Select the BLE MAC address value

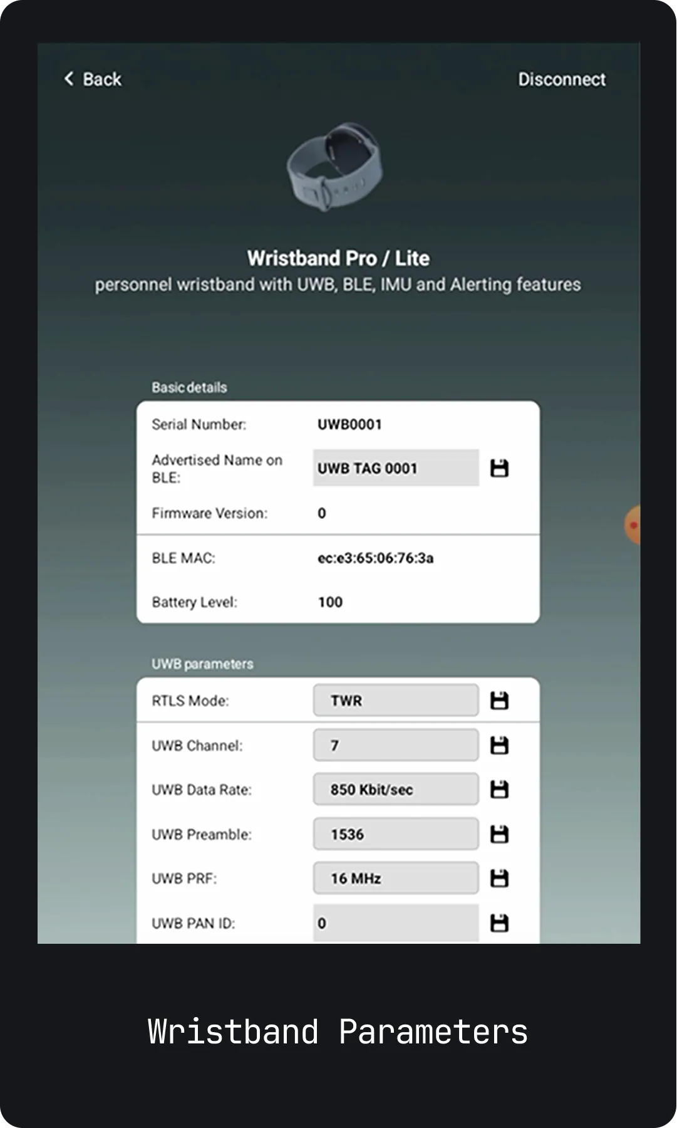(x=375, y=558)
